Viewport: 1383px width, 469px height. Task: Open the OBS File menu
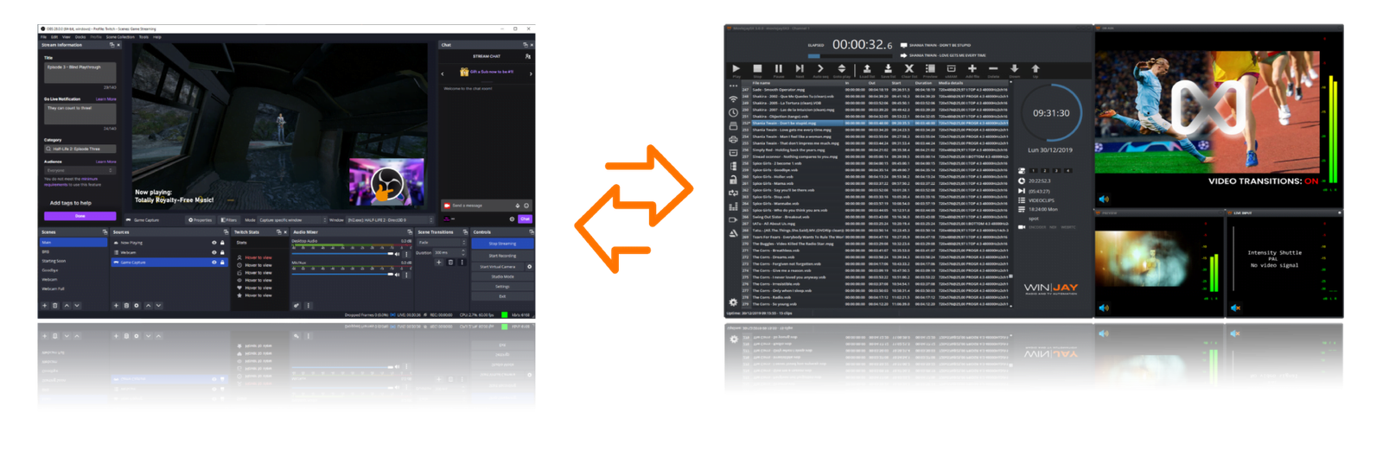click(x=43, y=37)
